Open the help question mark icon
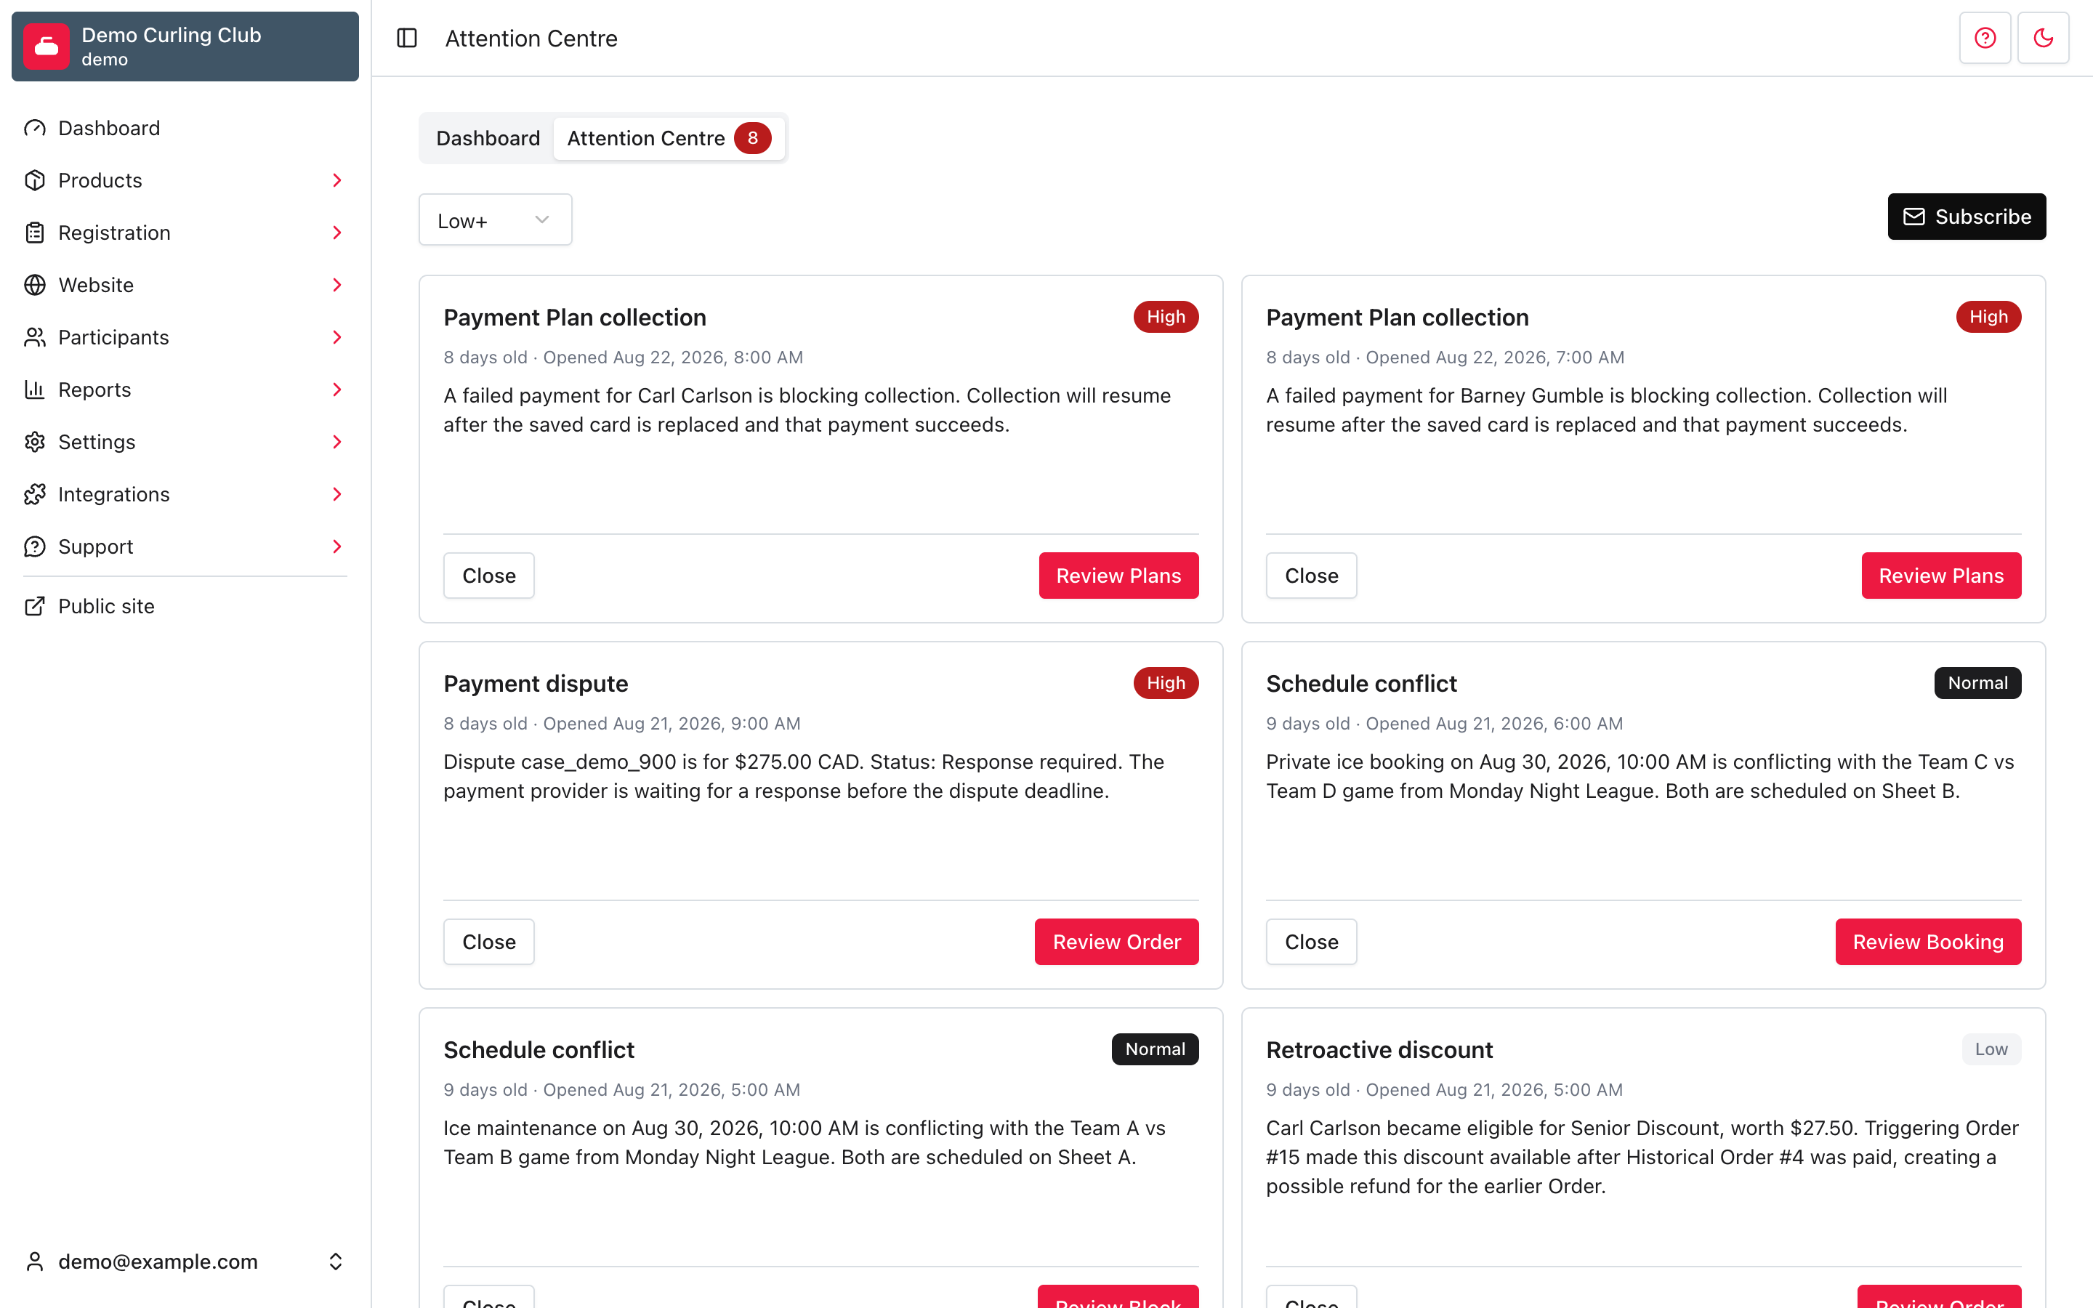Screen dimensions: 2093x1308 pos(1985,38)
